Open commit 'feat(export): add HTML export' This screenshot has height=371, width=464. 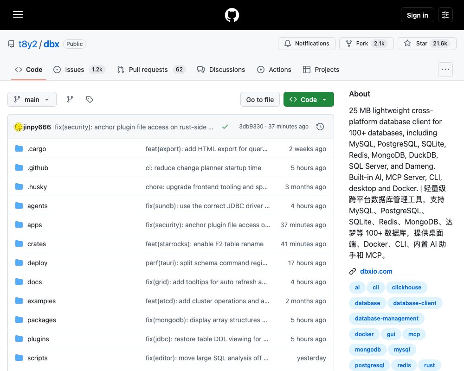(206, 149)
